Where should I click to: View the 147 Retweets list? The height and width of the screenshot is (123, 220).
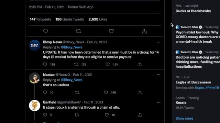(x=40, y=19)
